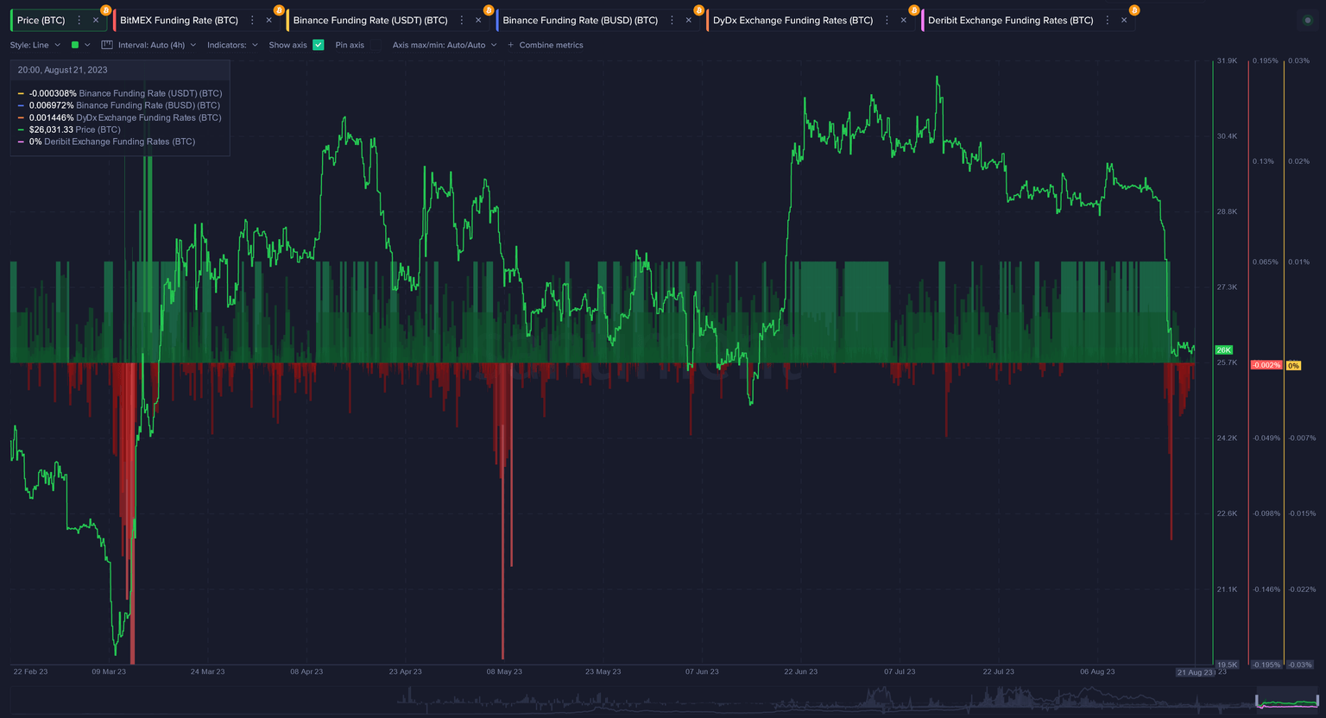Close the Binance Funding Rate (BUSD) metric
The height and width of the screenshot is (718, 1326).
[688, 20]
